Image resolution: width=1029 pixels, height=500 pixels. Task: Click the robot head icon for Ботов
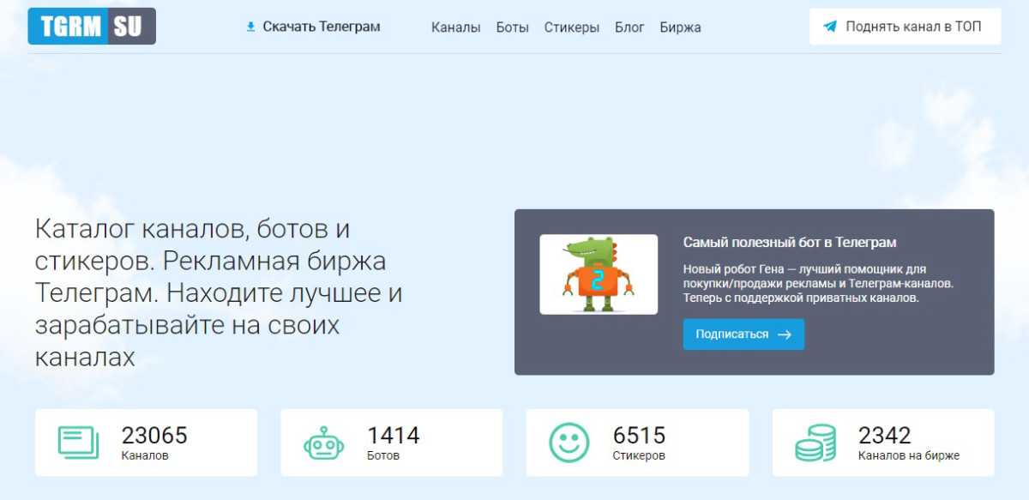[323, 443]
